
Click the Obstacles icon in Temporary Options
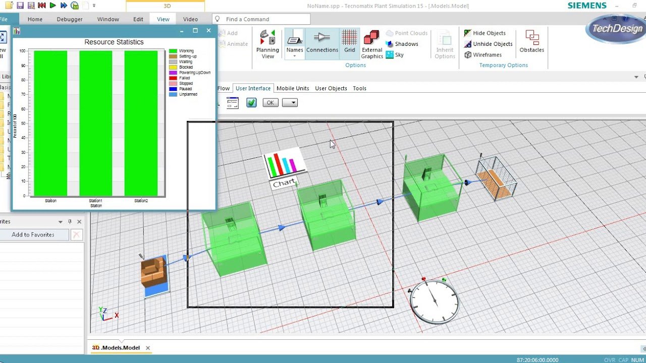532,41
